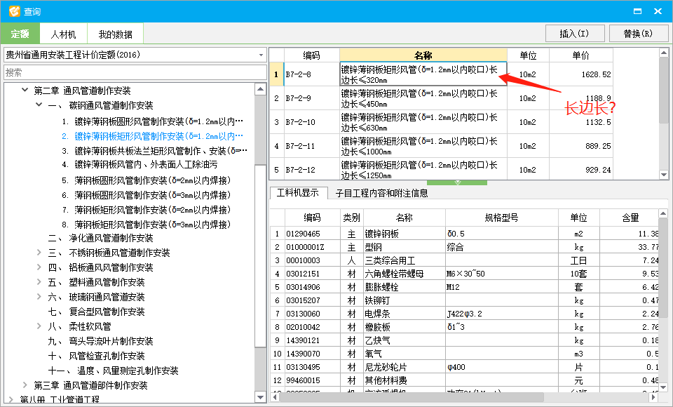Select material row 其他材料费
Viewport: 673px width, 407px height.
pyautogui.click(x=464, y=380)
